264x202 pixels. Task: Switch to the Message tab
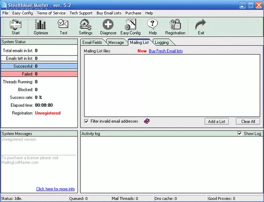click(116, 43)
